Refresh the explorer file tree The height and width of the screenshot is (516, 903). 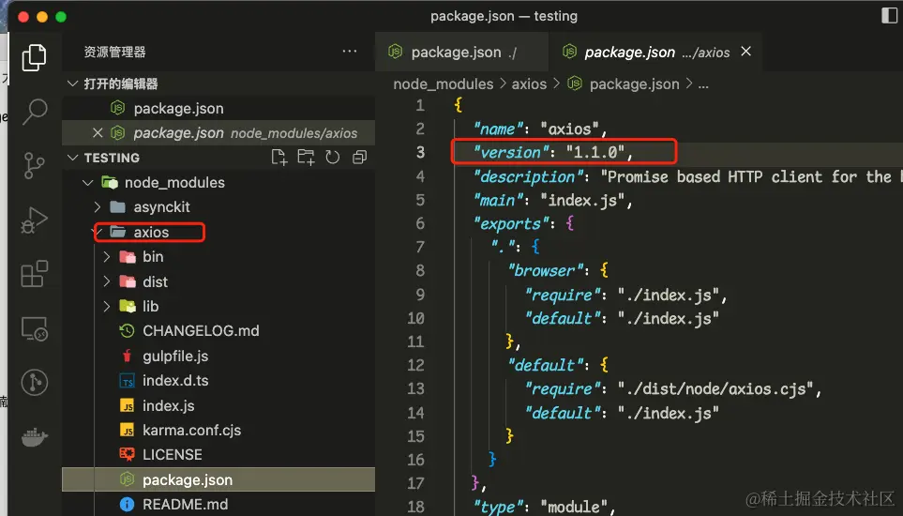pos(332,158)
